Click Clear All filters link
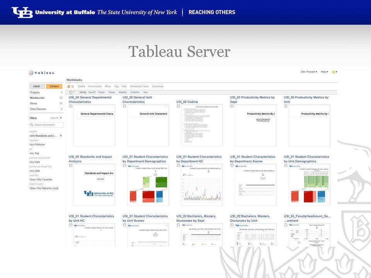 [x=54, y=118]
